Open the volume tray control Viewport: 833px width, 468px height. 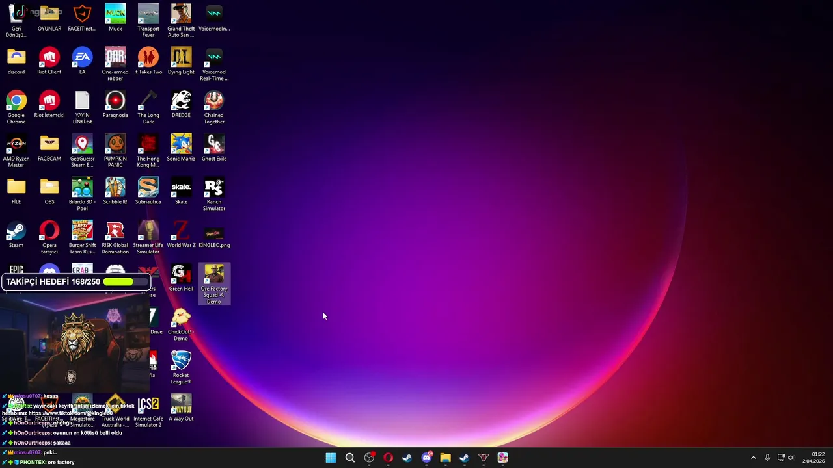[791, 458]
